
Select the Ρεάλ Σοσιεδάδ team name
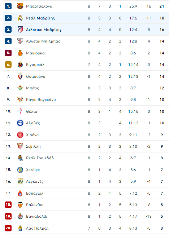click(x=40, y=158)
